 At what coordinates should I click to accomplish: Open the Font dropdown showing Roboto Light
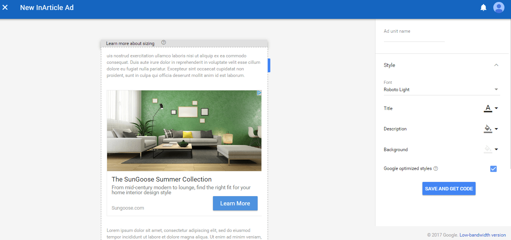pos(441,90)
